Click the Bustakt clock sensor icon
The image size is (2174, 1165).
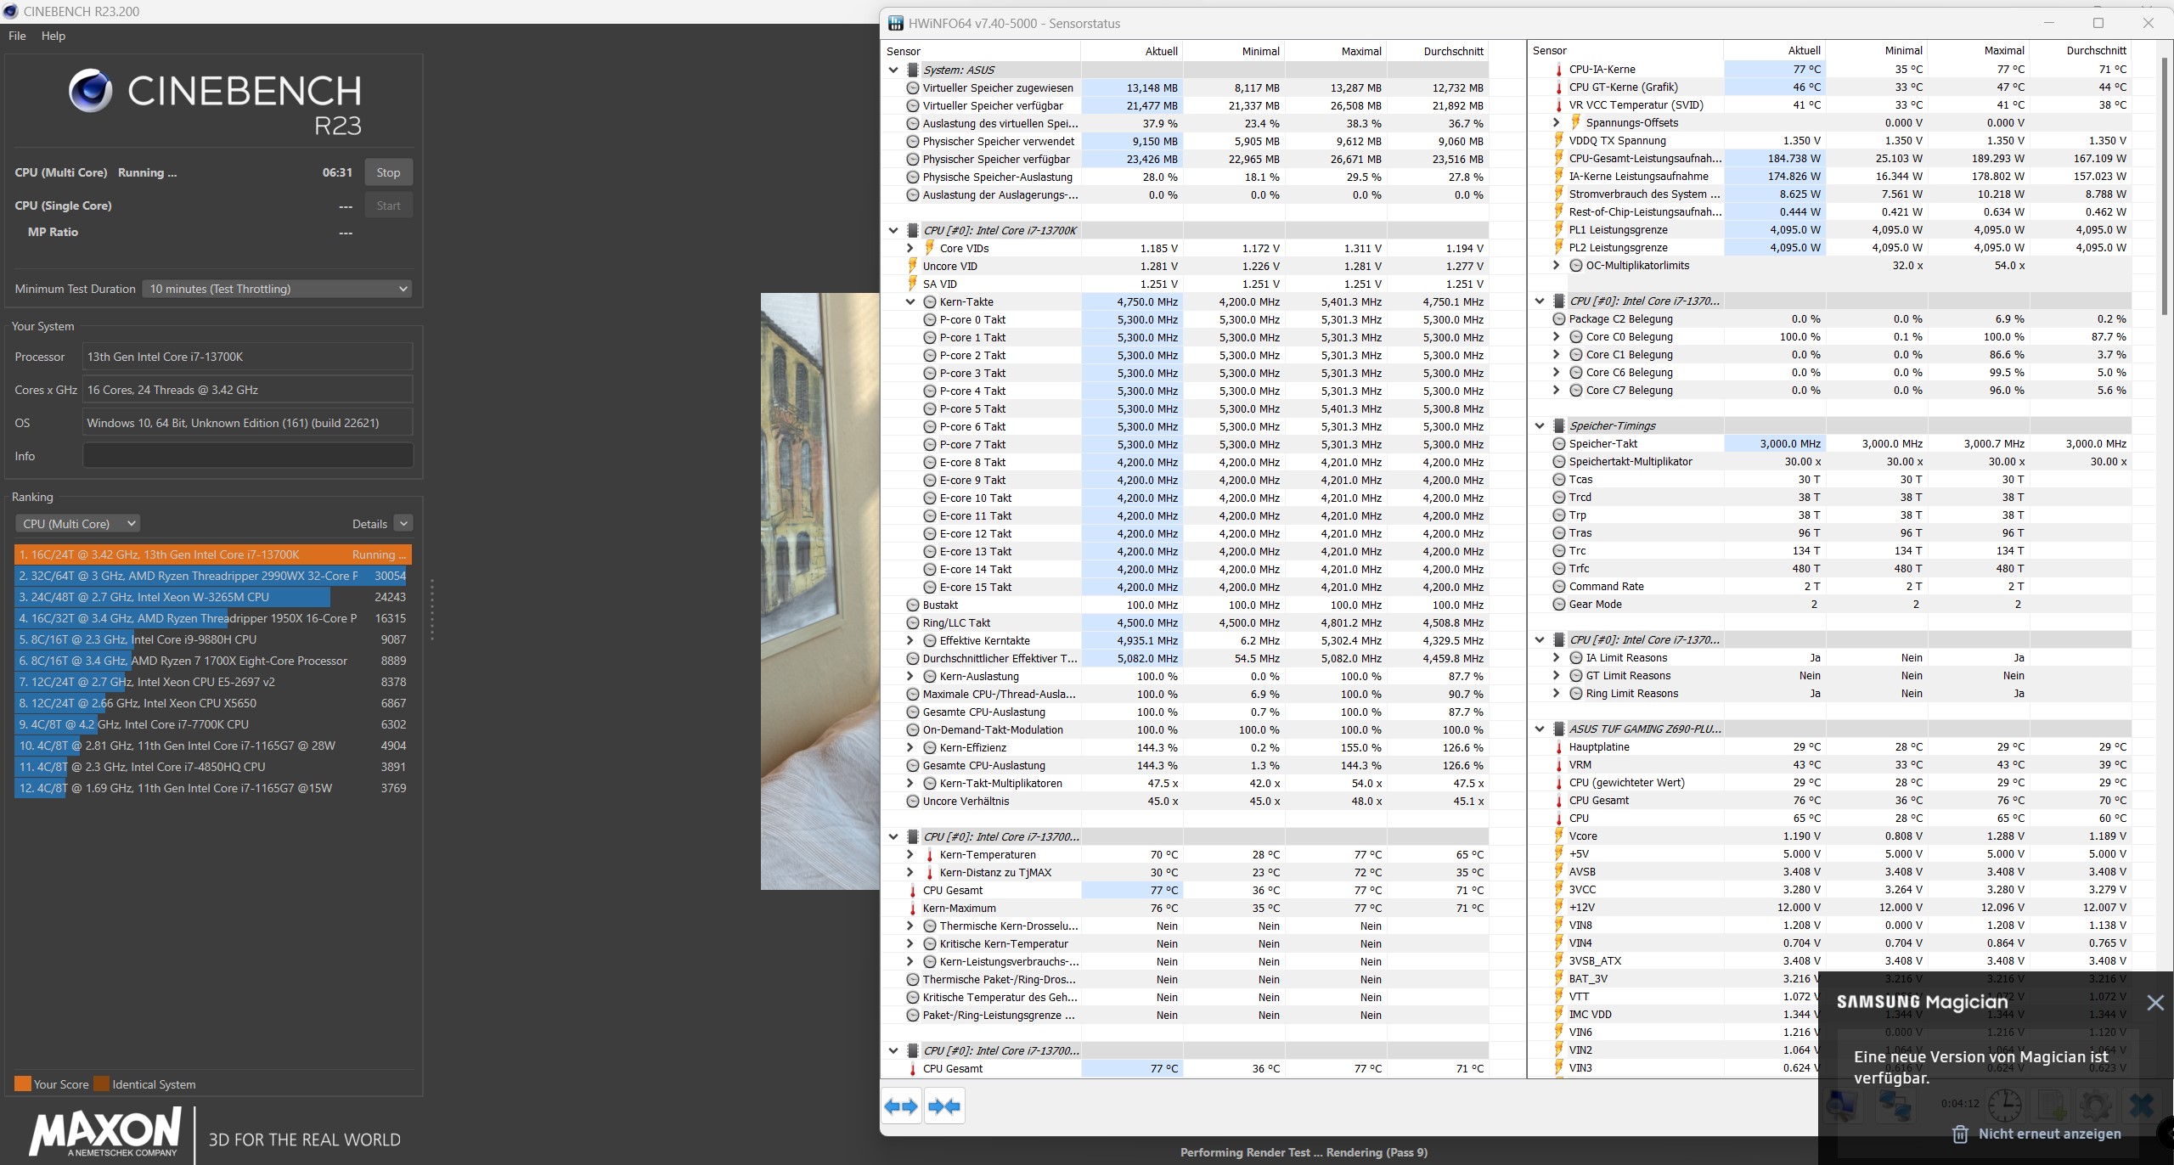pos(913,605)
